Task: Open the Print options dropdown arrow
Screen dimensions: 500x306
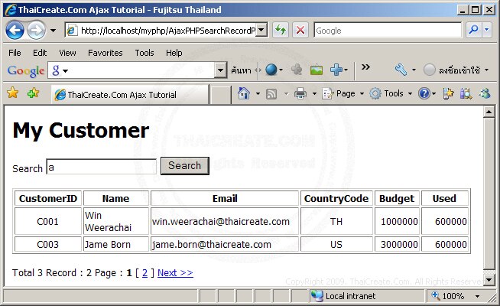Action: [314, 94]
